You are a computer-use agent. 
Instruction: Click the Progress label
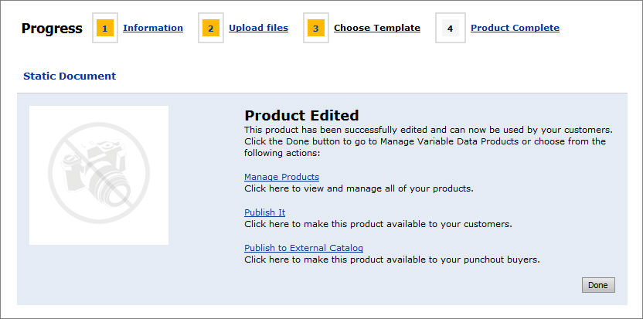click(52, 29)
